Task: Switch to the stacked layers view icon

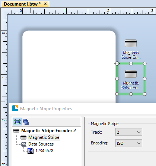Action: pyautogui.click(x=26, y=122)
